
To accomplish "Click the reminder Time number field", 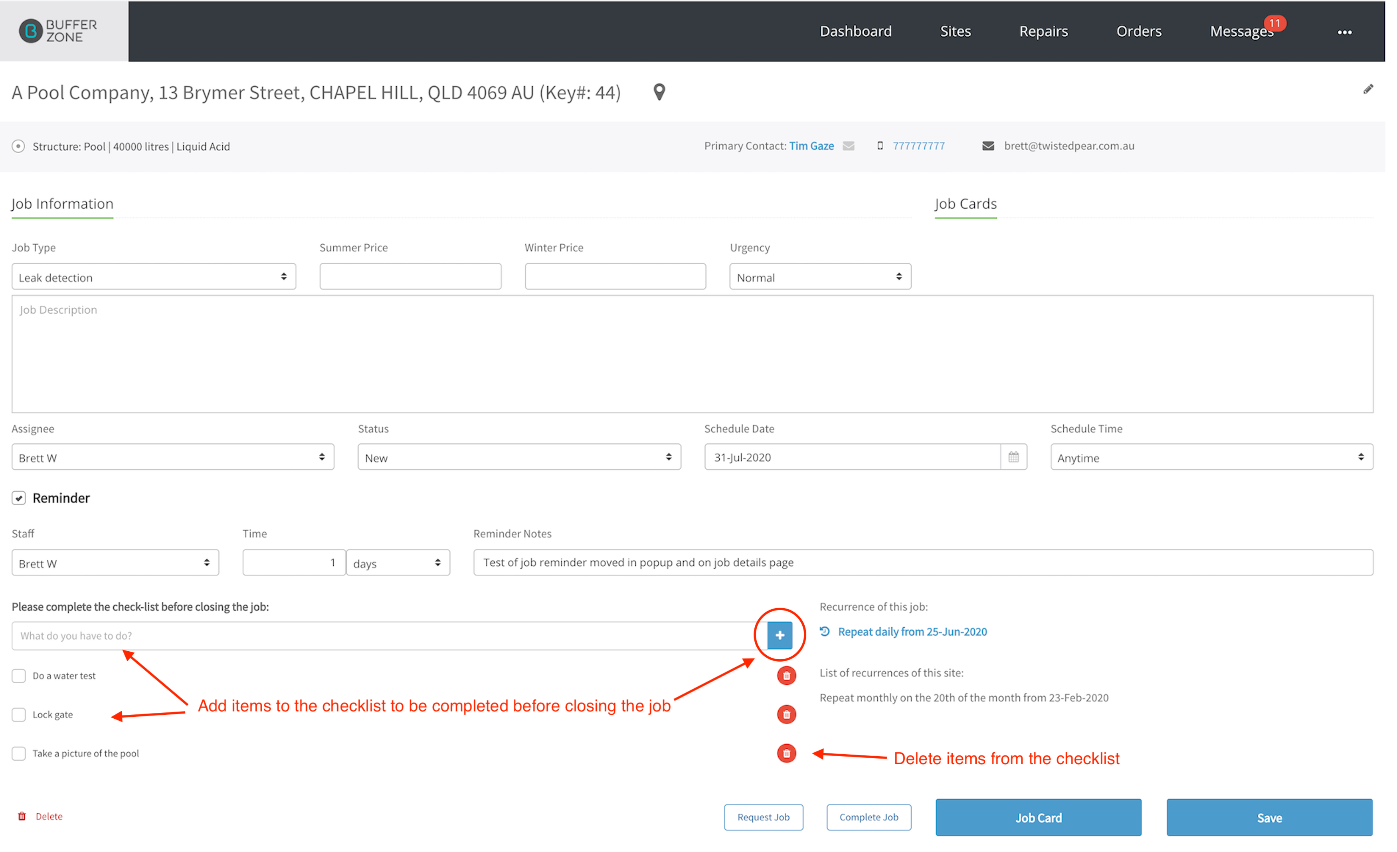I will point(294,562).
